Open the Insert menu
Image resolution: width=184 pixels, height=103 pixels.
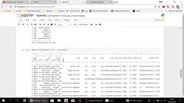42,20
